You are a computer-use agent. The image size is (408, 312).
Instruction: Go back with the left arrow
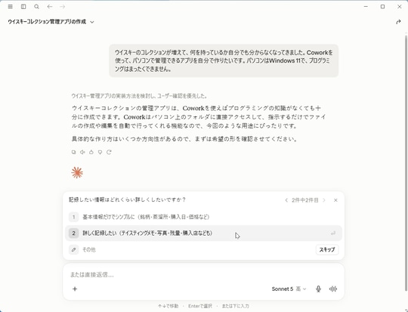pos(50,7)
